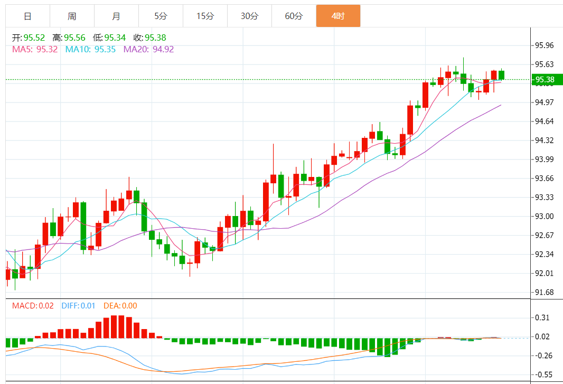Select the DIFF indicator label
The width and height of the screenshot is (563, 384).
click(78, 305)
